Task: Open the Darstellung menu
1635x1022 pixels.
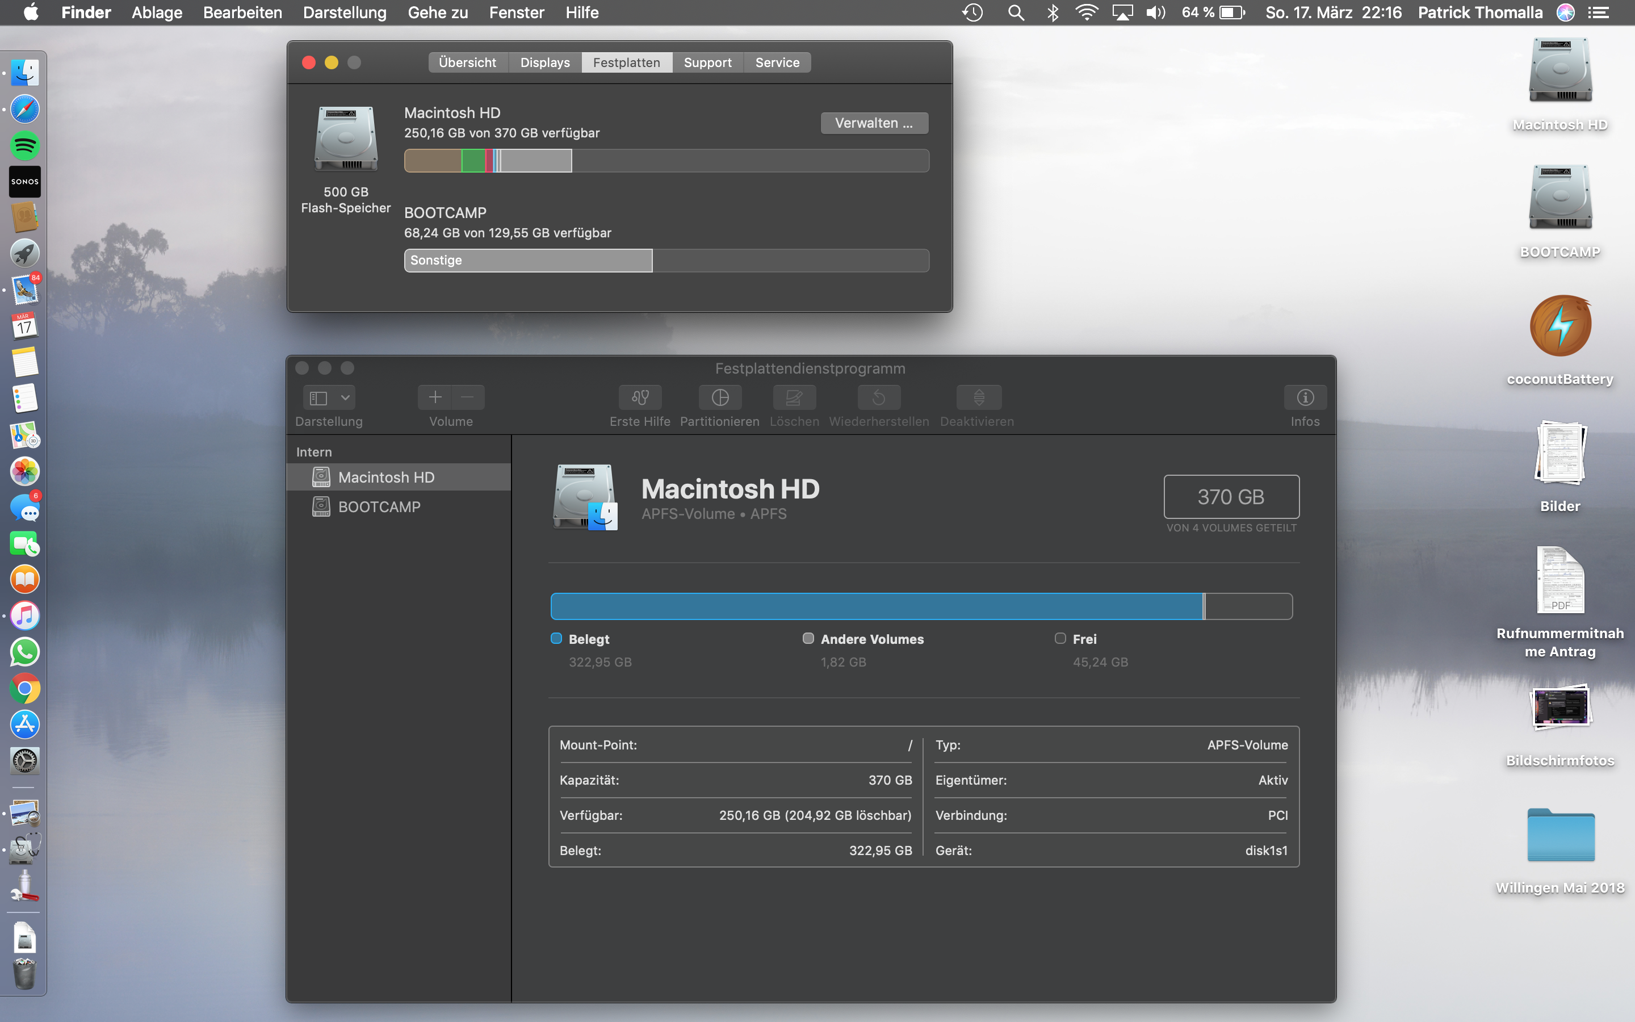Action: tap(345, 12)
